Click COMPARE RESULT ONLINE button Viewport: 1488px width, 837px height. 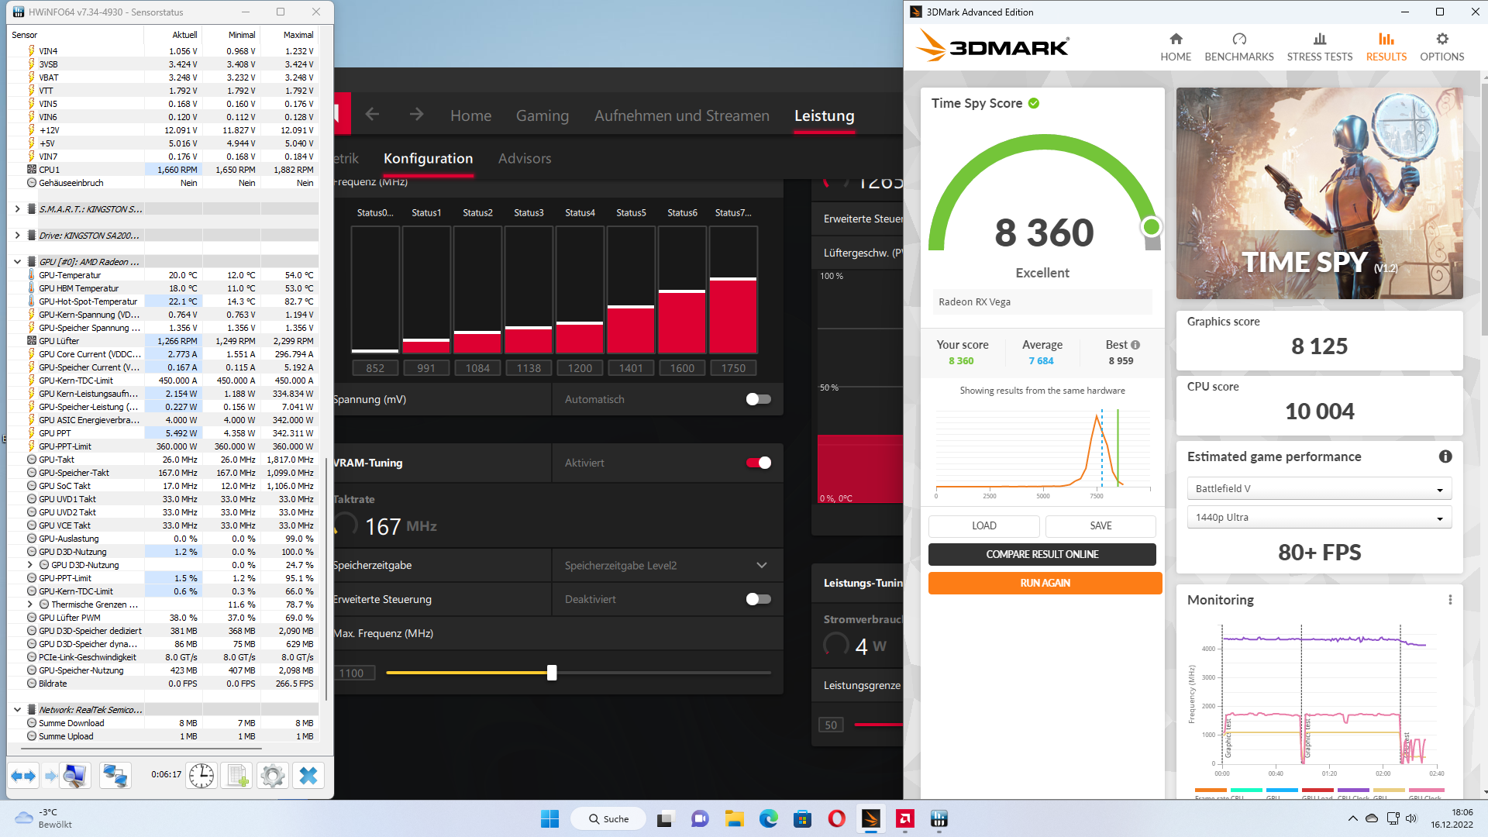1042,554
